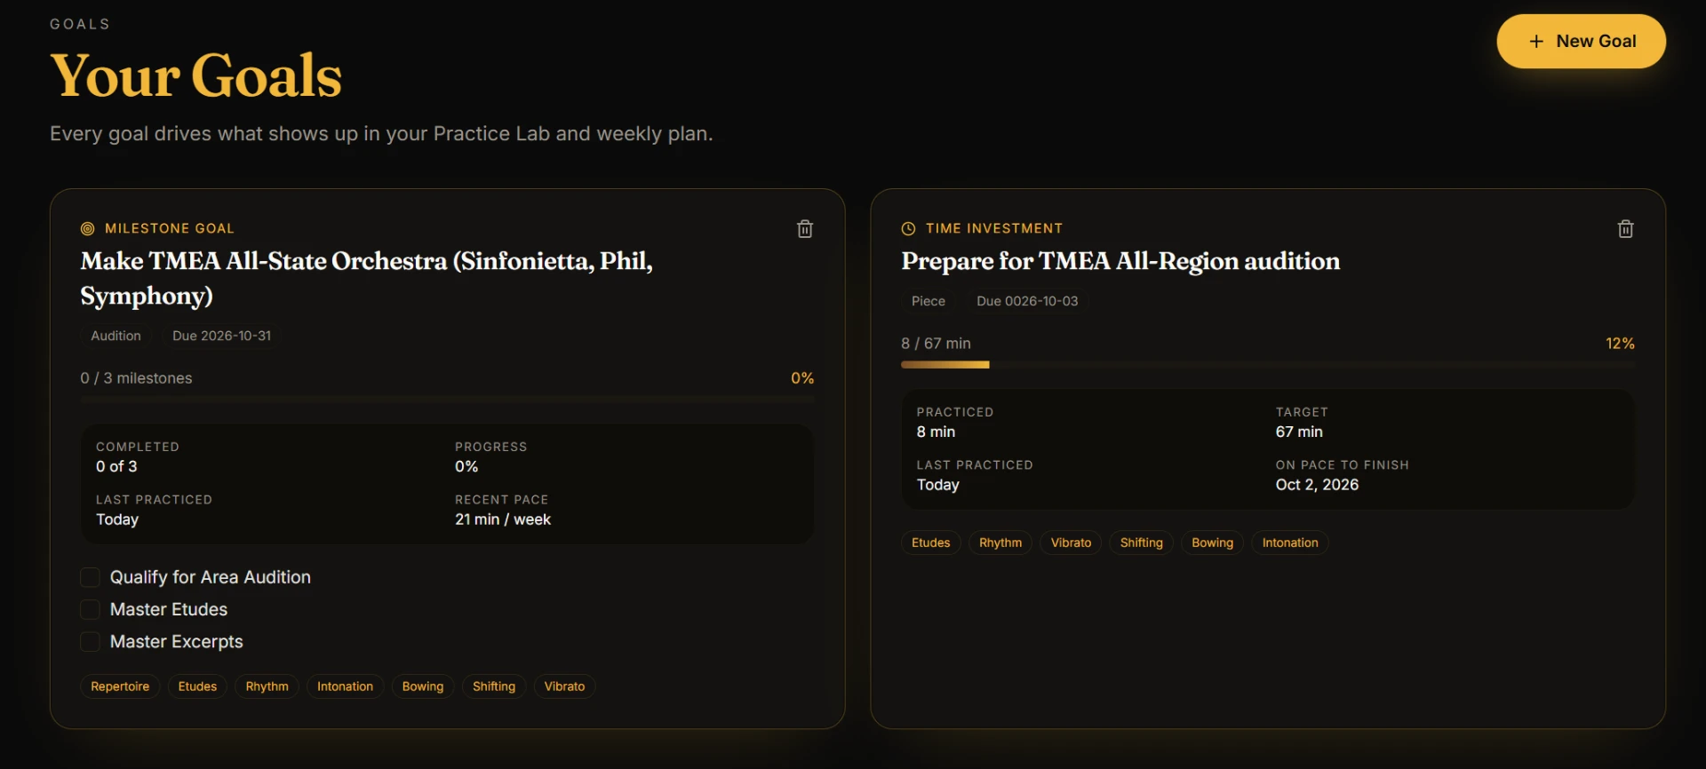This screenshot has width=1706, height=769.
Task: Open the Prepare for TMEA All-Region audition title
Action: [x=1120, y=261]
